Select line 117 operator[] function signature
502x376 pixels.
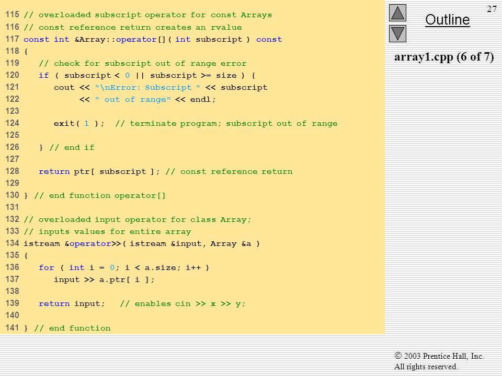click(153, 39)
